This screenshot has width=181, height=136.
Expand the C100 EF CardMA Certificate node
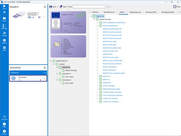coord(97,92)
